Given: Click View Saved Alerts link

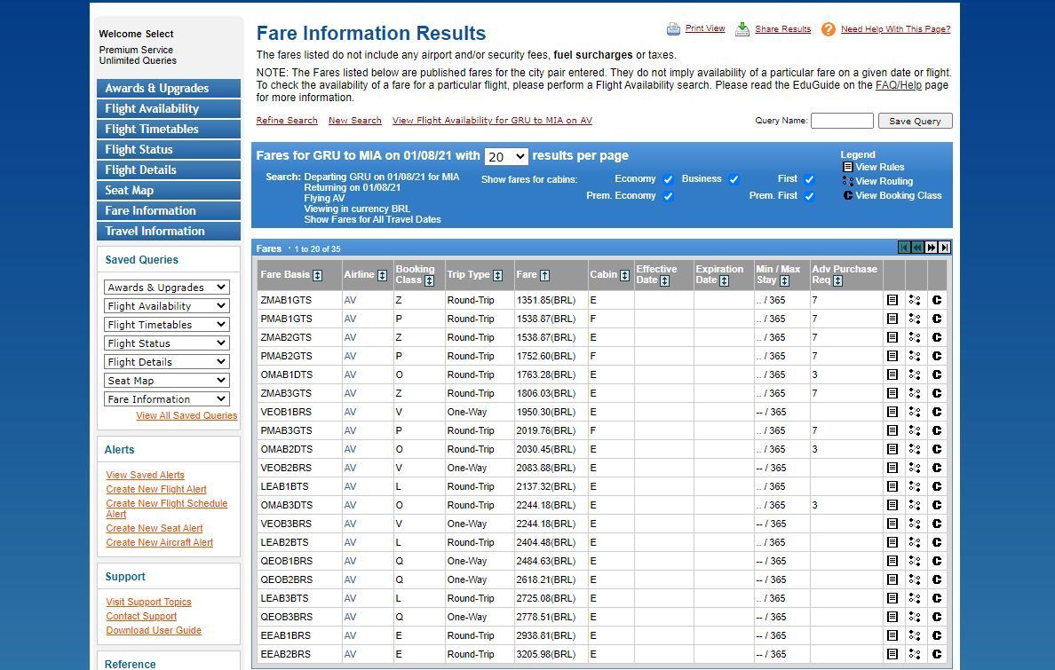Looking at the screenshot, I should click(145, 475).
